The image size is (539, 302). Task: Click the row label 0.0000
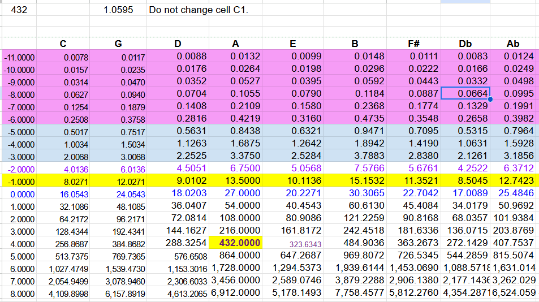(19, 193)
